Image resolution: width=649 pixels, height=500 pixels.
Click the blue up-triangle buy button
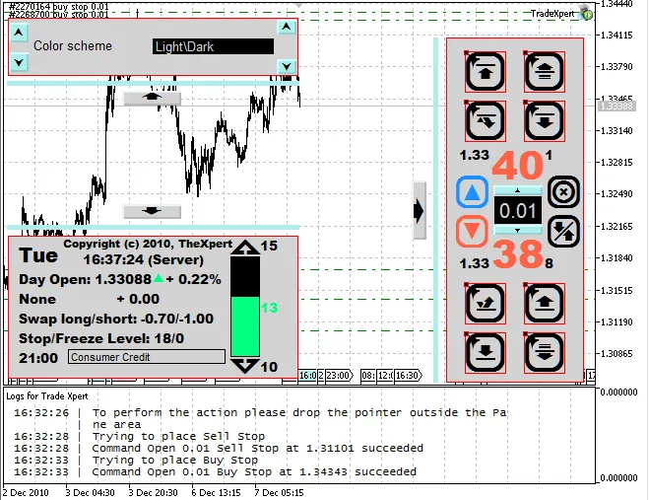[474, 192]
